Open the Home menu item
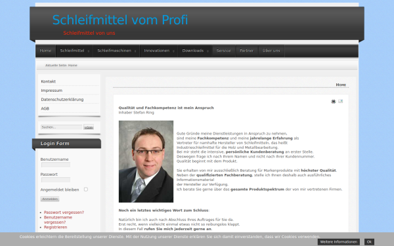 [45, 51]
